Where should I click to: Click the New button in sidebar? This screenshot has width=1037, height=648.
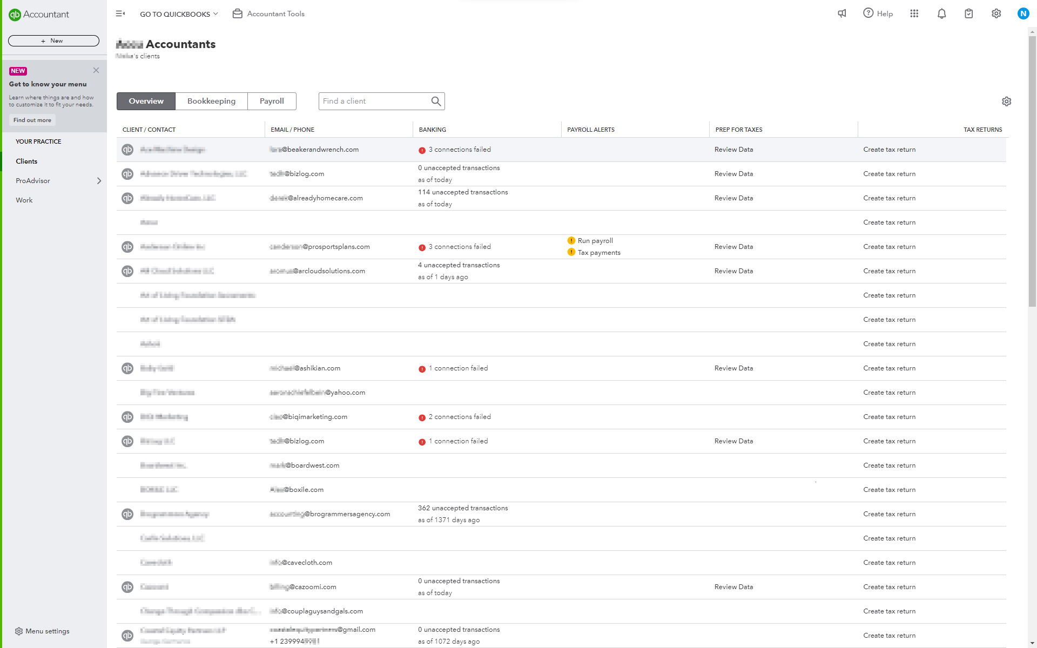54,40
